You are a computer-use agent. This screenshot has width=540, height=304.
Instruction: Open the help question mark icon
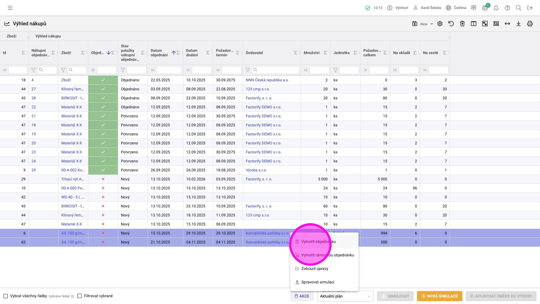click(x=507, y=8)
